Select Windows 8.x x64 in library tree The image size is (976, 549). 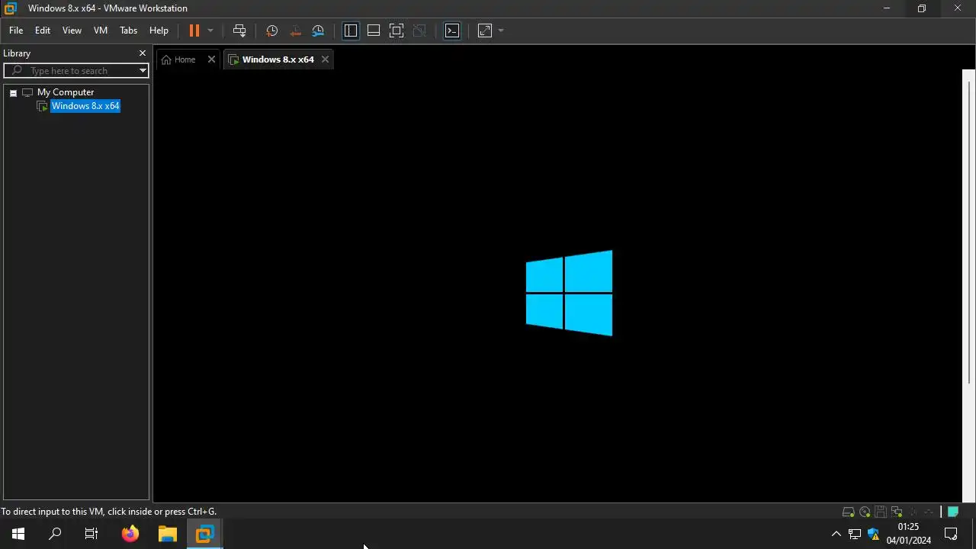[x=85, y=106]
